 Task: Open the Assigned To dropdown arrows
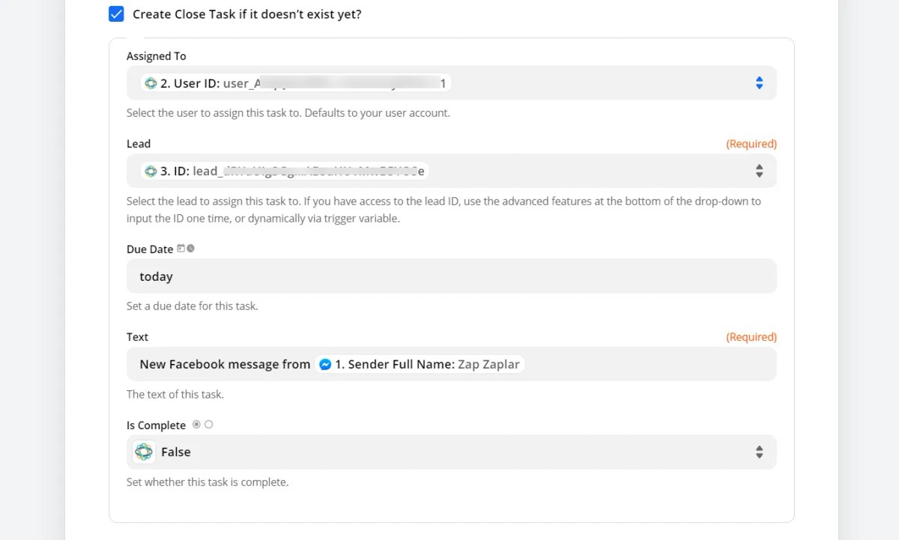pyautogui.click(x=759, y=83)
